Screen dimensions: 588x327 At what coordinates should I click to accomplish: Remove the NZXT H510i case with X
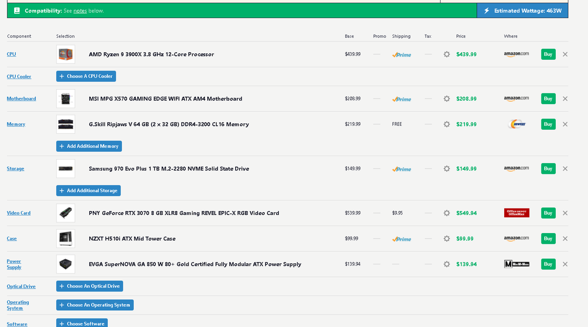[x=565, y=238]
